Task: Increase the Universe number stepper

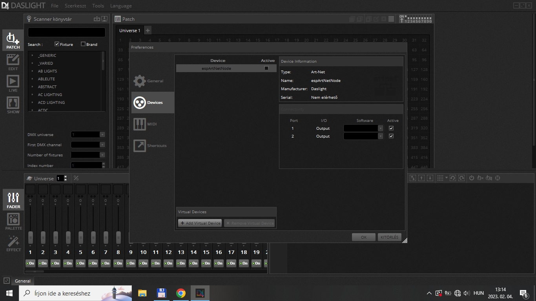Action: (66, 177)
